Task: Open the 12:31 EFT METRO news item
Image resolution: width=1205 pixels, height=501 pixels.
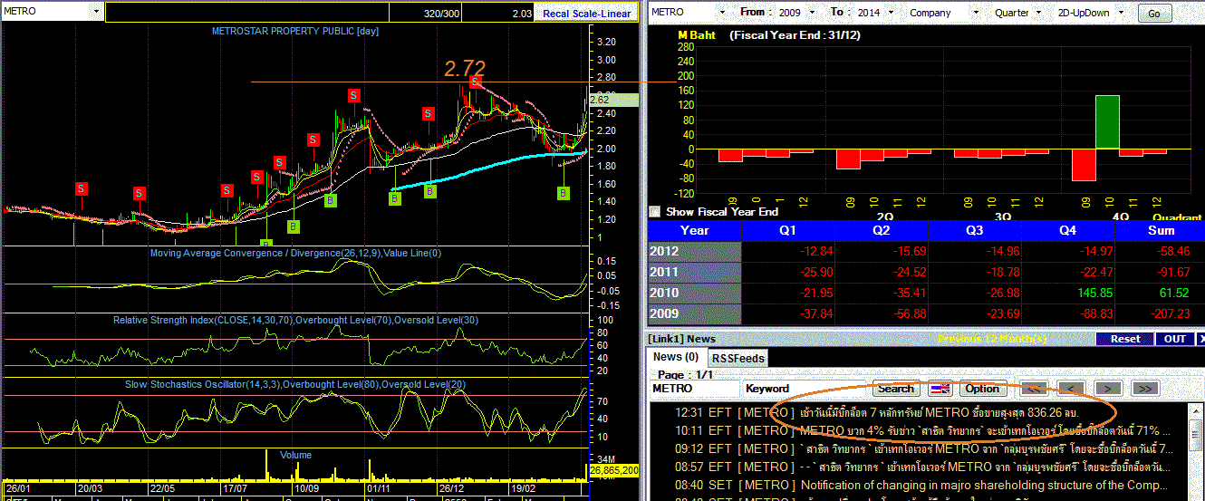Action: click(917, 412)
